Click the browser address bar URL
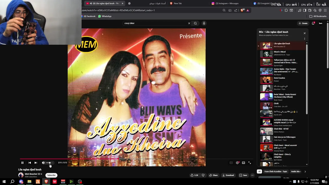Screen dimensions: 329x185 pyautogui.click(x=118, y=10)
